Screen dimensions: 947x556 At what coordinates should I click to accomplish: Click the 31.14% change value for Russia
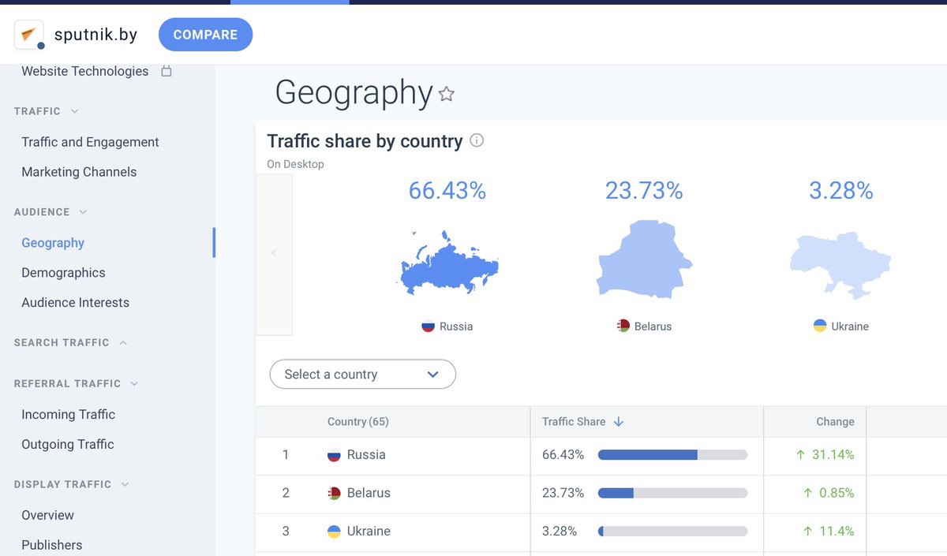coord(833,455)
